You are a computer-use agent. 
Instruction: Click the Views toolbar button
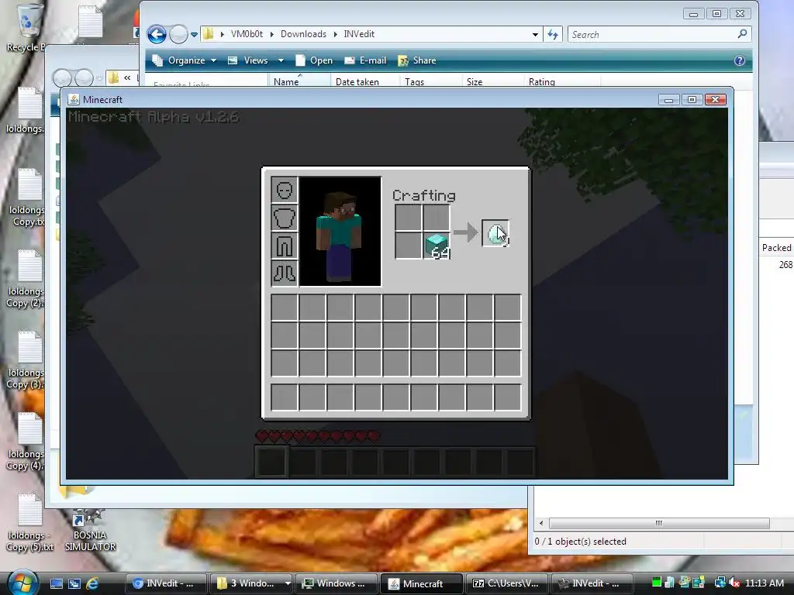point(248,60)
